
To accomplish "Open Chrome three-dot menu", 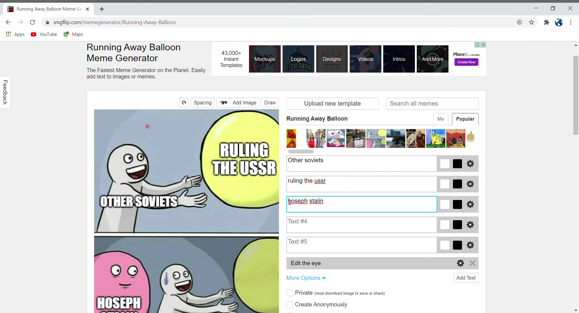I will (x=571, y=22).
